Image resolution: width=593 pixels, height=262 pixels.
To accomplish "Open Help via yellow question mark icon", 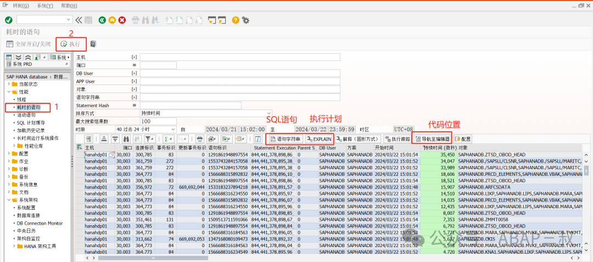I will [236, 20].
